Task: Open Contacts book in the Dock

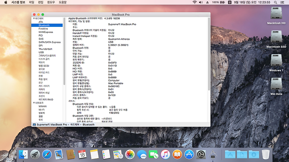Action: click(x=71, y=154)
